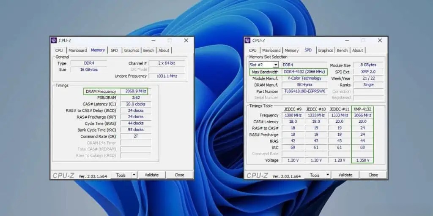
Task: Open the CPU tab in left CPU-Z window
Action: 59,51
